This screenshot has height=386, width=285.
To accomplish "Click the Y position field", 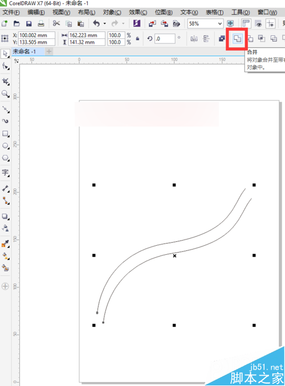I will coord(36,42).
